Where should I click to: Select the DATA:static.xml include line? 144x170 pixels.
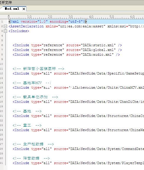pos(67,45)
